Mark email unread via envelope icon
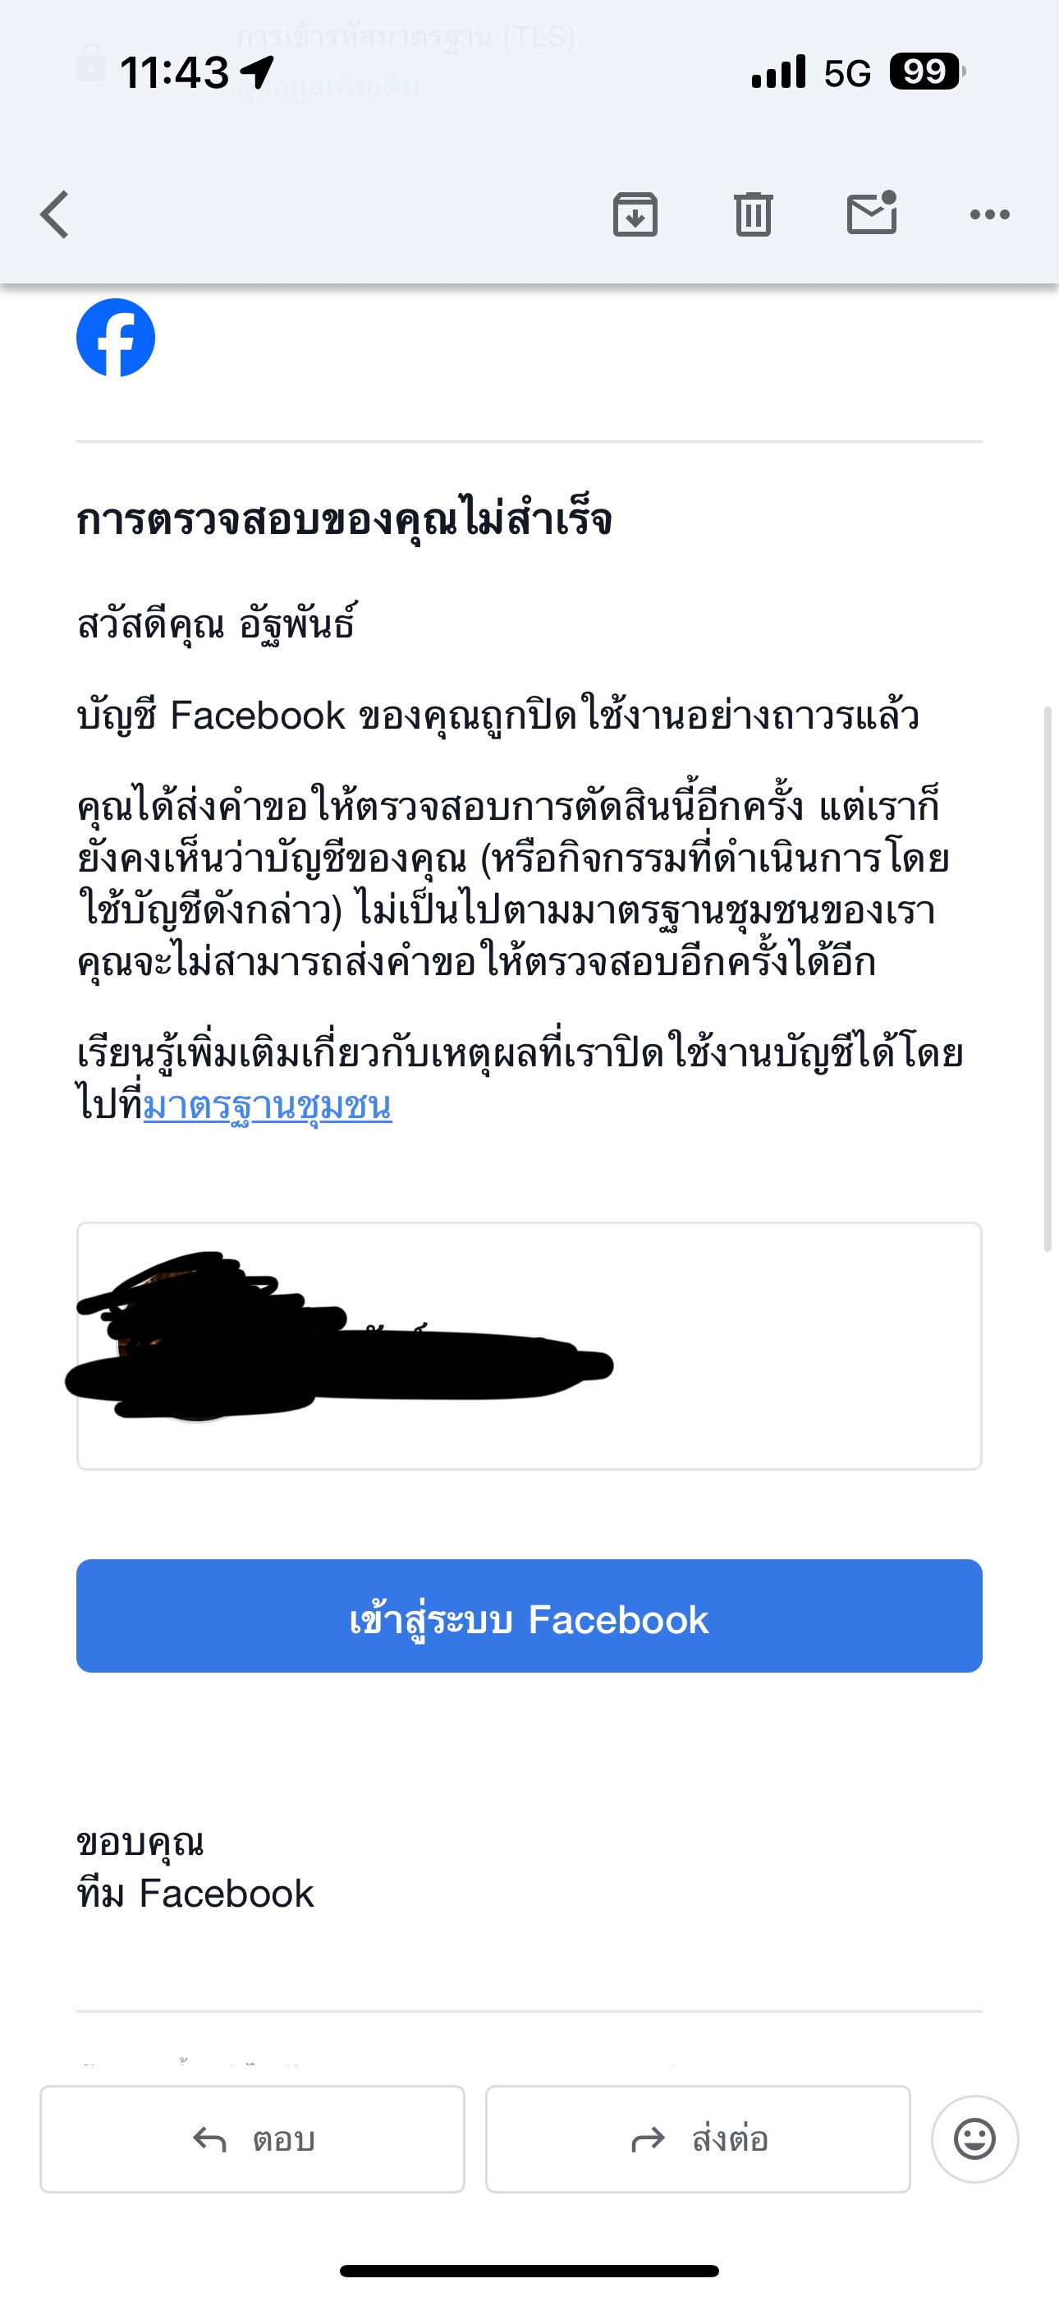The width and height of the screenshot is (1059, 2297). [x=872, y=212]
